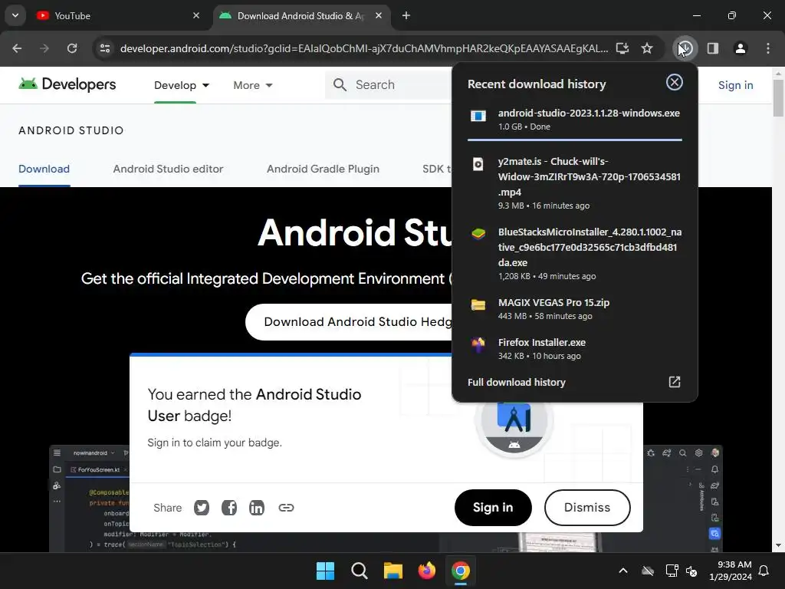Screen dimensions: 785x589
Task: Open Firefox Installer.exe download entry
Action: point(575,349)
